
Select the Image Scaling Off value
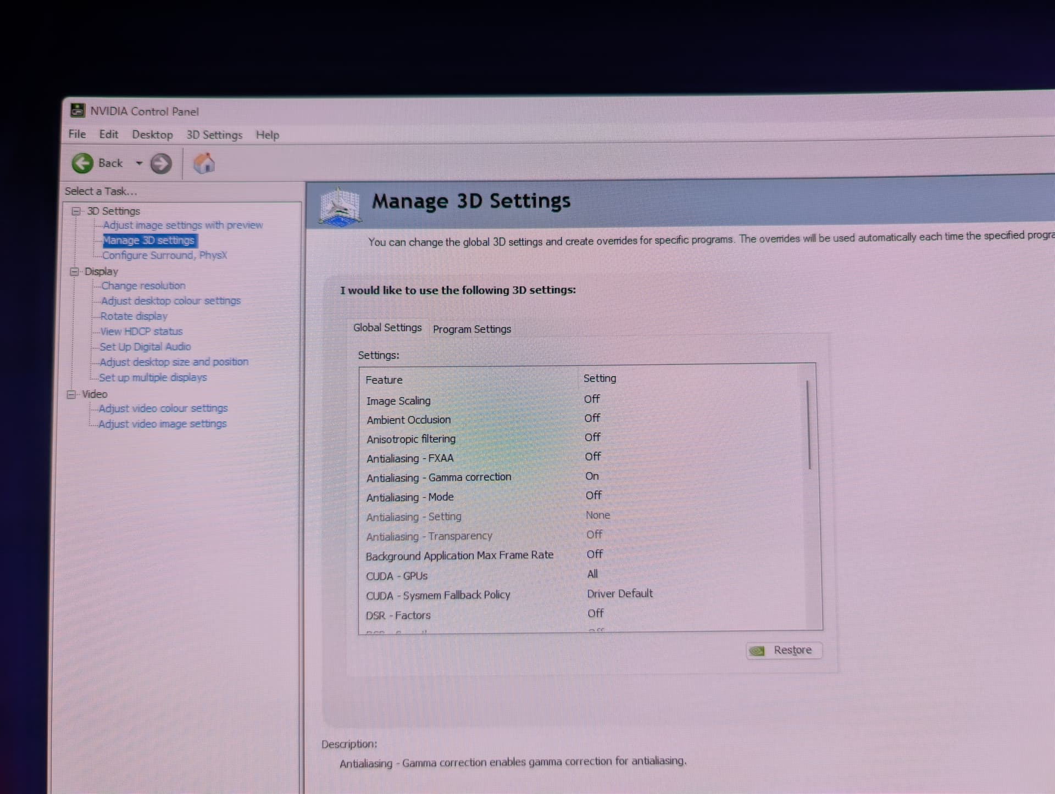[592, 399]
